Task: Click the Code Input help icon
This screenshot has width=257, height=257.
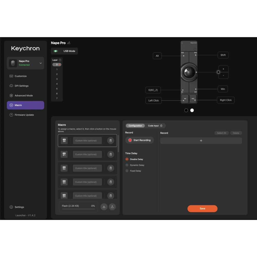Action: pyautogui.click(x=161, y=126)
